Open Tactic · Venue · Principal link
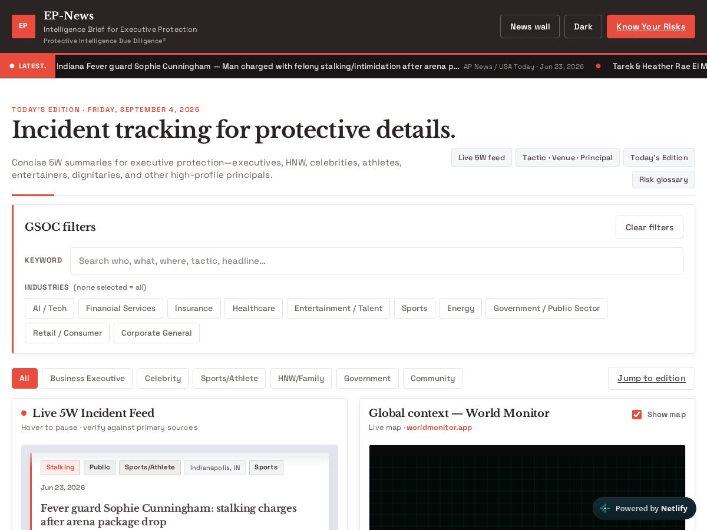This screenshot has width=707, height=530. click(x=567, y=157)
